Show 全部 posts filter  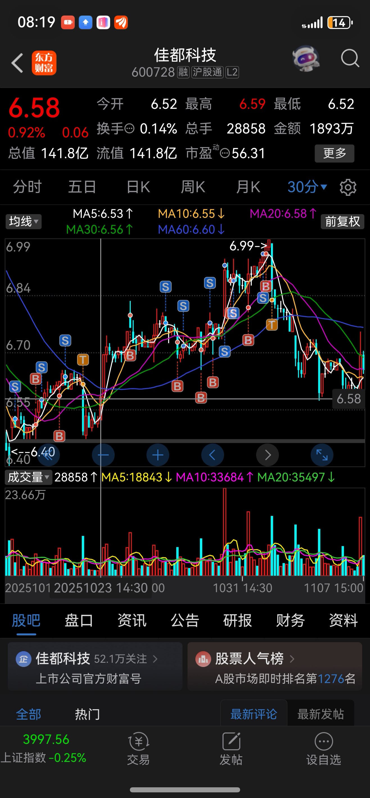pos(28,715)
